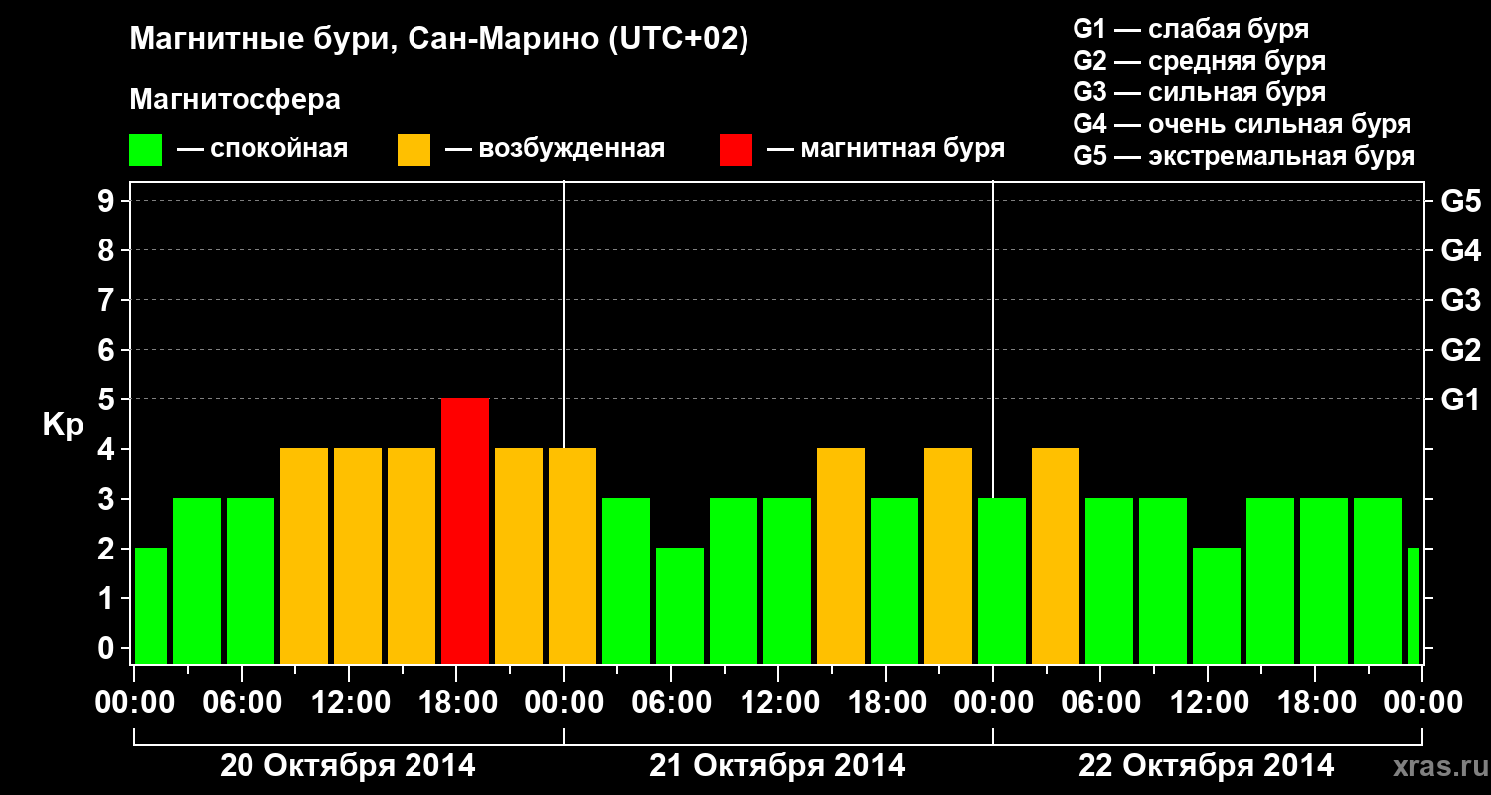1491x795 pixels.
Task: Click the '— магнитная буря' legend label
Action: point(886,150)
